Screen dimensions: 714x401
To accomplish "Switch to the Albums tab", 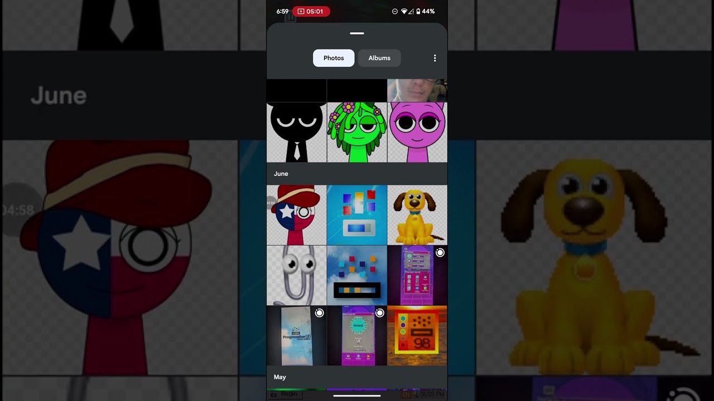I will click(x=379, y=58).
